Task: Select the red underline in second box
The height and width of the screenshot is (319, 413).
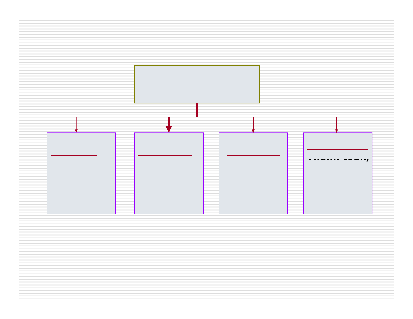Action: [165, 155]
